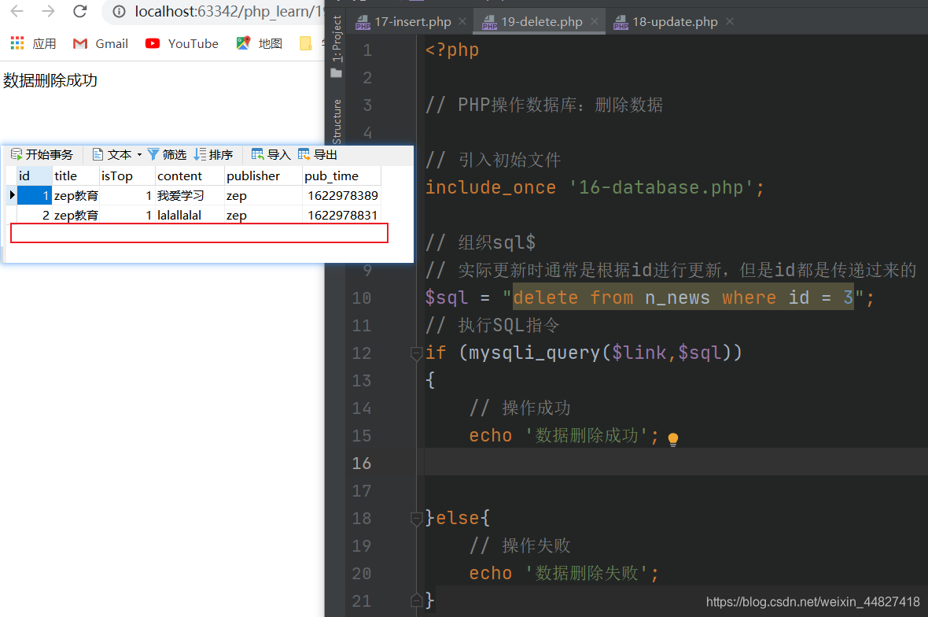The height and width of the screenshot is (617, 928).
Task: Click the empty line 16 in editor
Action: coord(675,463)
